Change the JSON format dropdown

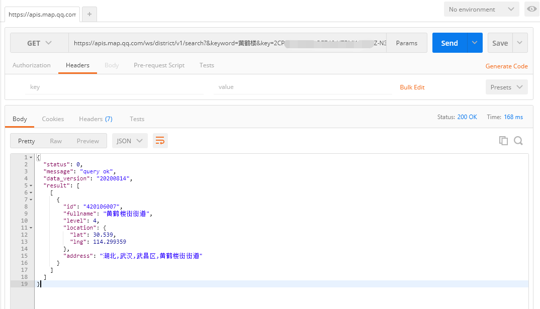tap(130, 141)
